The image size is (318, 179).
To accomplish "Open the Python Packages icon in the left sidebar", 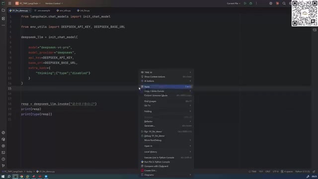I will [3, 139].
